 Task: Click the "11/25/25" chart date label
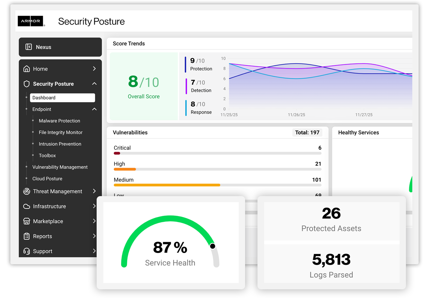coord(229,115)
